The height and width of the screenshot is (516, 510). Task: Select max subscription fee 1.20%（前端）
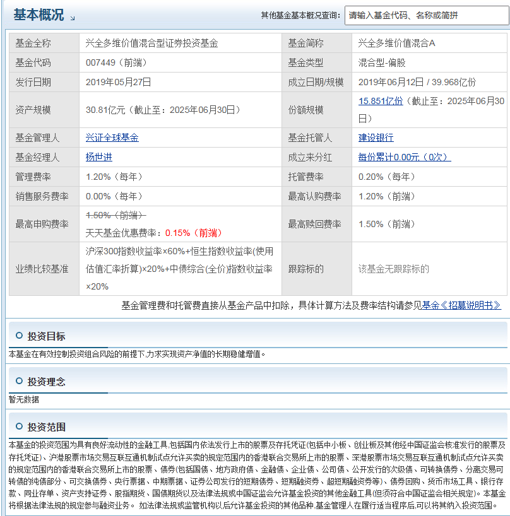tap(386, 196)
